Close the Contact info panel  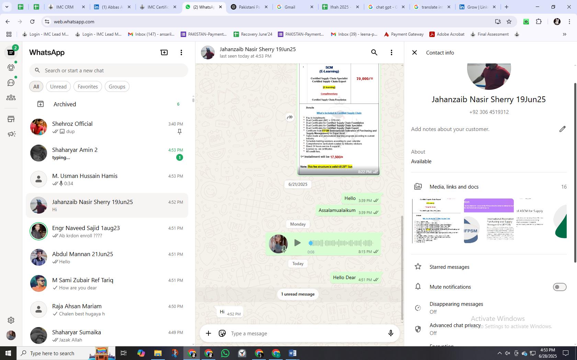pyautogui.click(x=415, y=52)
